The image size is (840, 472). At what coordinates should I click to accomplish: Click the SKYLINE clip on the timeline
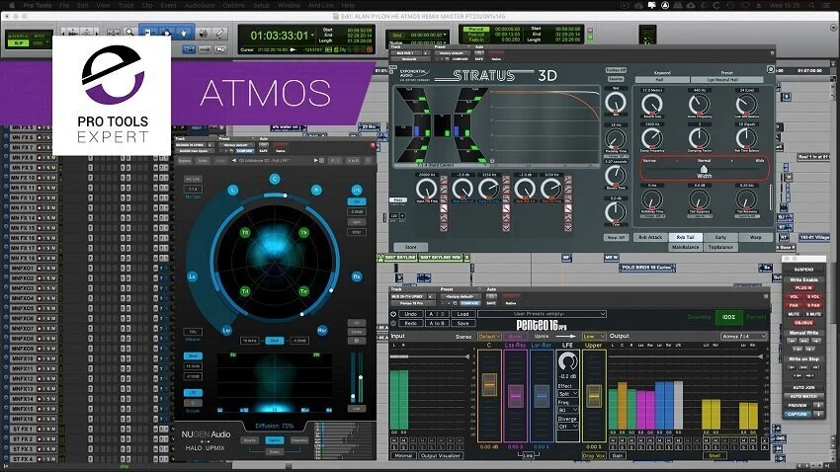399,258
